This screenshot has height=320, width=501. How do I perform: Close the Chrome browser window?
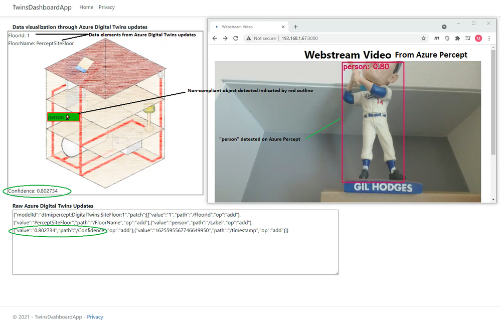click(x=488, y=24)
